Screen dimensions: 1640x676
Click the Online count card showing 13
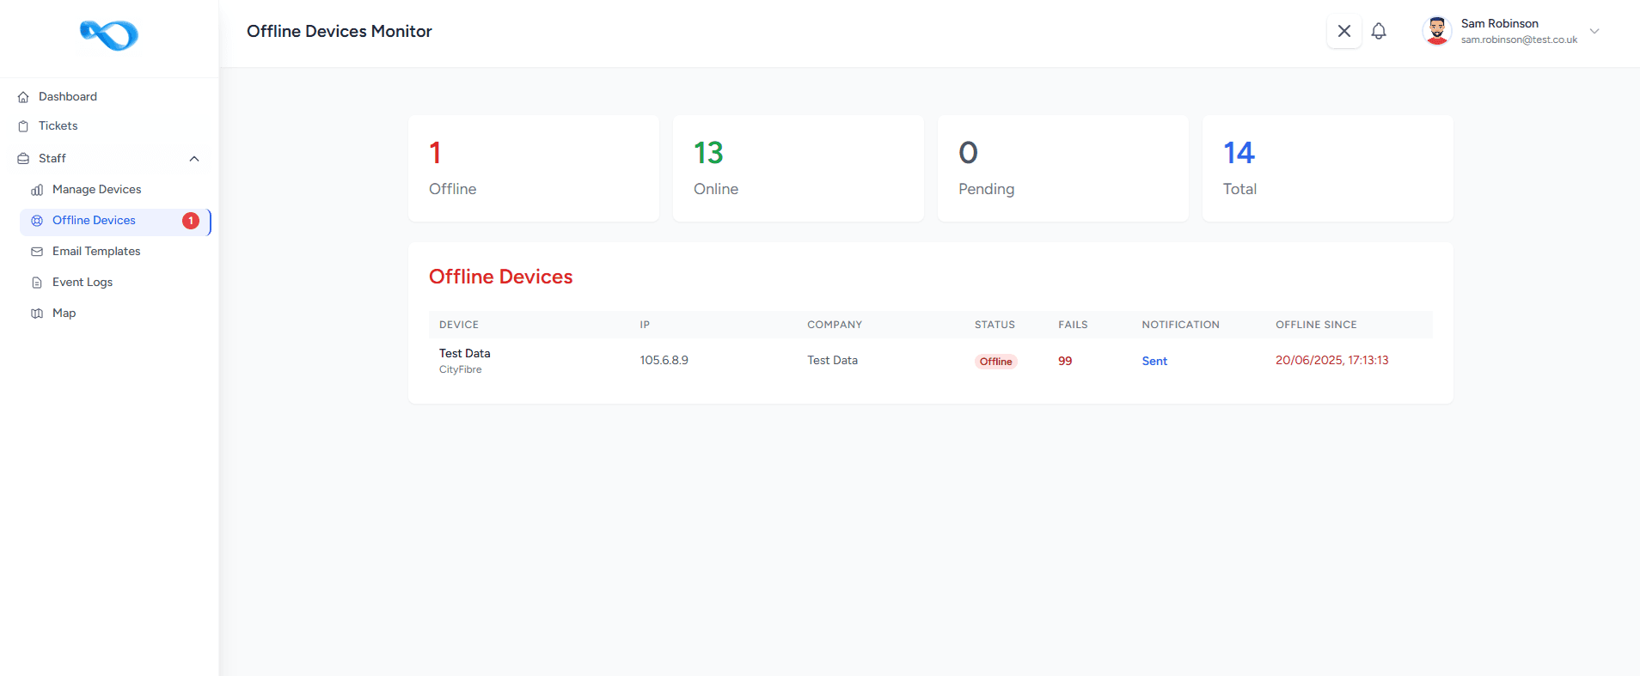[799, 168]
